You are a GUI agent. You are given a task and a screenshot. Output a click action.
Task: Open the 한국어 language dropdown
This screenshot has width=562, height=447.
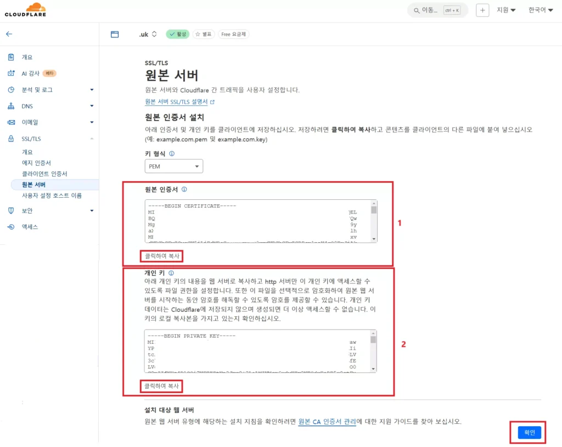(540, 10)
